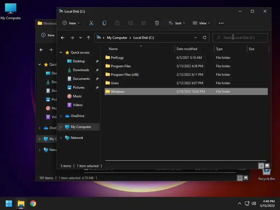The height and width of the screenshot is (210, 280).
Task: Click the drive icon in address bar
Action: (x=99, y=37)
